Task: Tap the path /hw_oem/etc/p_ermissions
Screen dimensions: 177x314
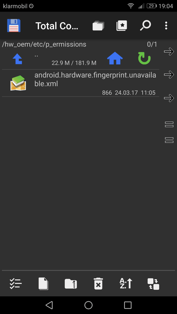Action: (x=44, y=44)
